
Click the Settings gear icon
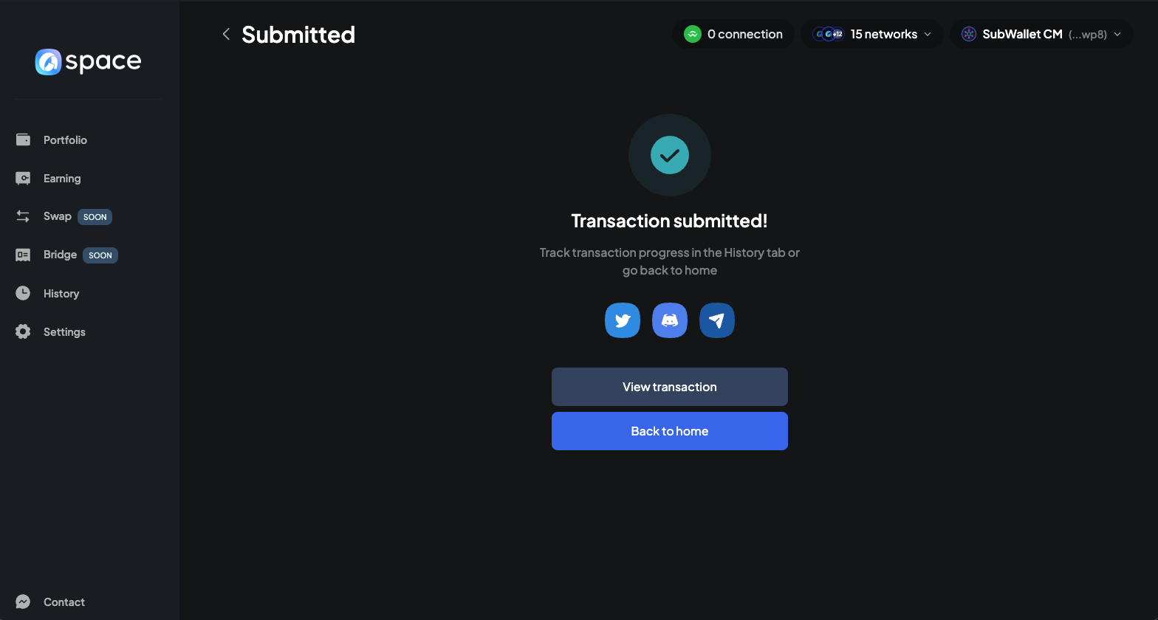point(24,331)
